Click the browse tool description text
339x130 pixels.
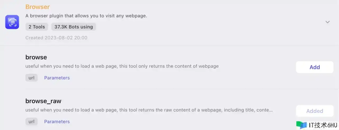tap(122, 66)
